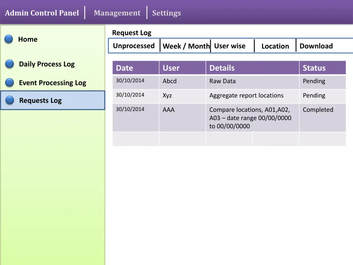Viewport: 353px width, 265px height.
Task: Click the blue bullet beside Requests Log
Action: (10, 100)
